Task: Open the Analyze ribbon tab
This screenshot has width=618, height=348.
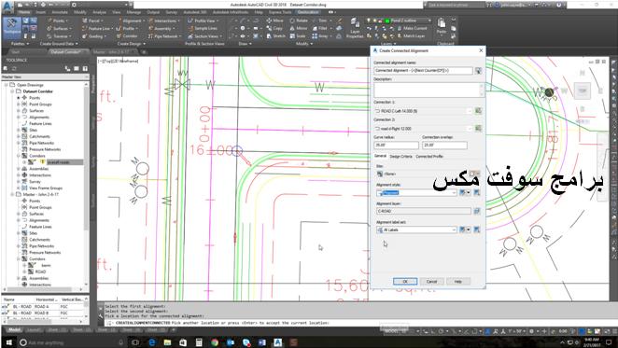Action: (x=99, y=12)
